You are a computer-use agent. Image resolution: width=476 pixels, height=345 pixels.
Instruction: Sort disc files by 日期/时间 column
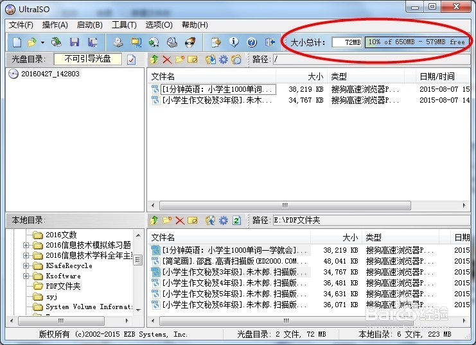(443, 76)
